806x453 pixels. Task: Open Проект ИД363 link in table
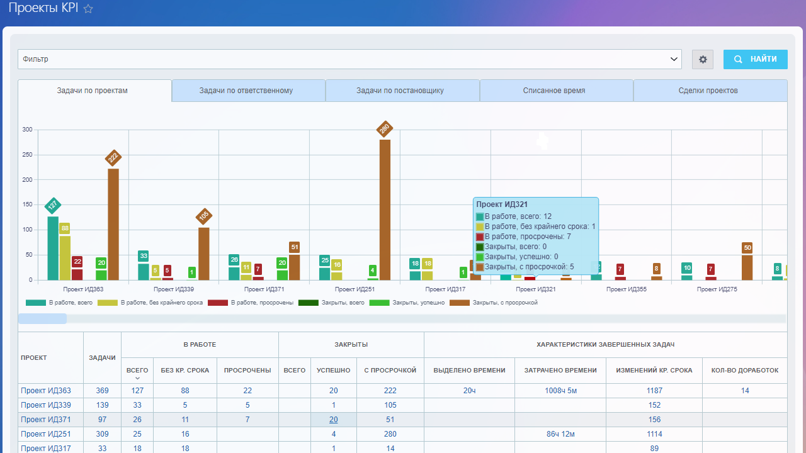pos(45,391)
